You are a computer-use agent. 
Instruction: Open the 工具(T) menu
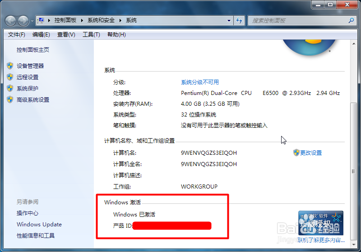coord(92,35)
